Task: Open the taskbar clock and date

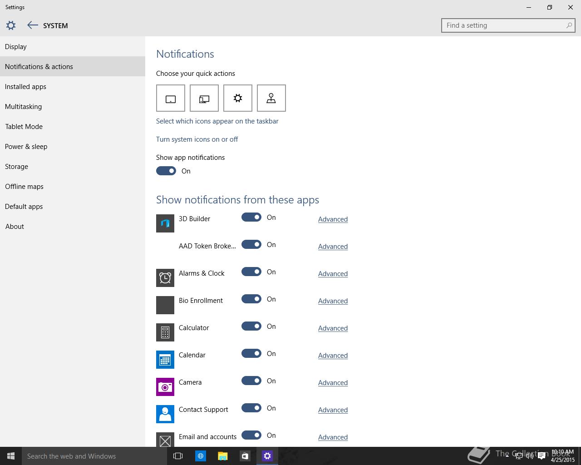Action: [x=563, y=456]
